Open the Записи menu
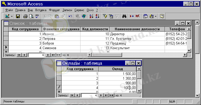Screen dimensions: 201x105 pos(67,10)
